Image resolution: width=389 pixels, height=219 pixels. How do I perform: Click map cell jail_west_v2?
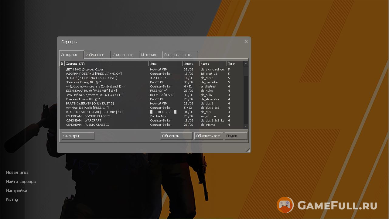(209, 74)
